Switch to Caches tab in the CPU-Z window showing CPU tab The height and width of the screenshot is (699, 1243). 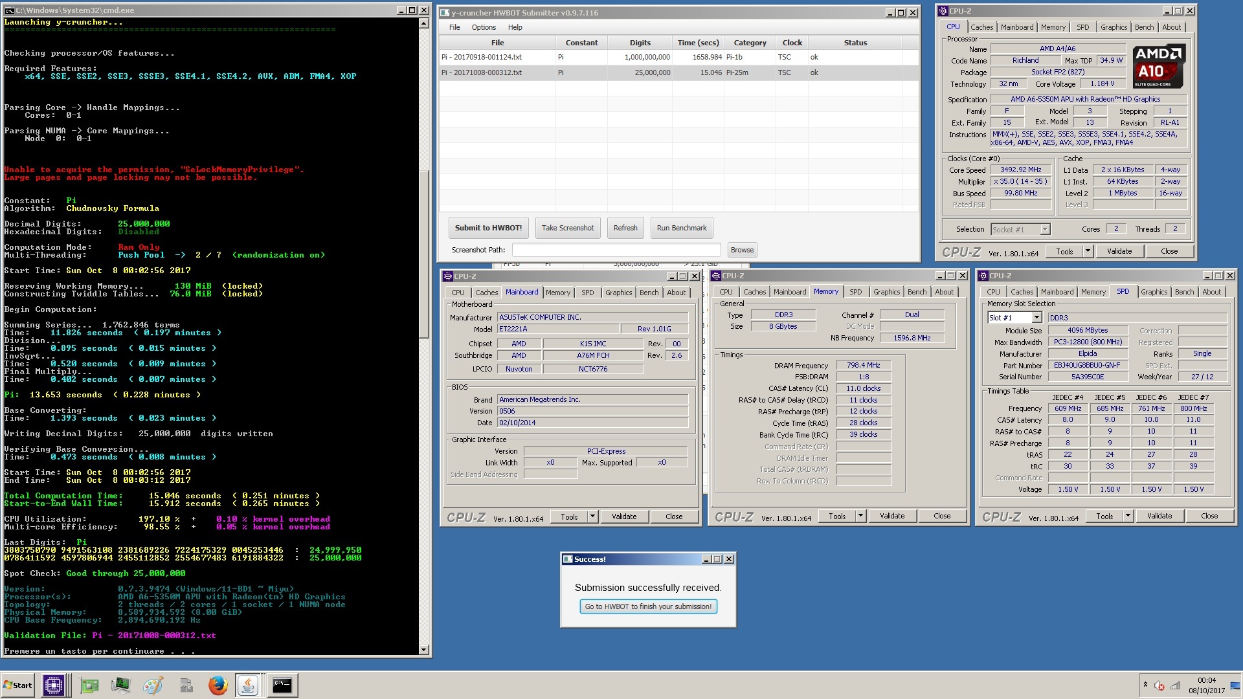tap(981, 27)
